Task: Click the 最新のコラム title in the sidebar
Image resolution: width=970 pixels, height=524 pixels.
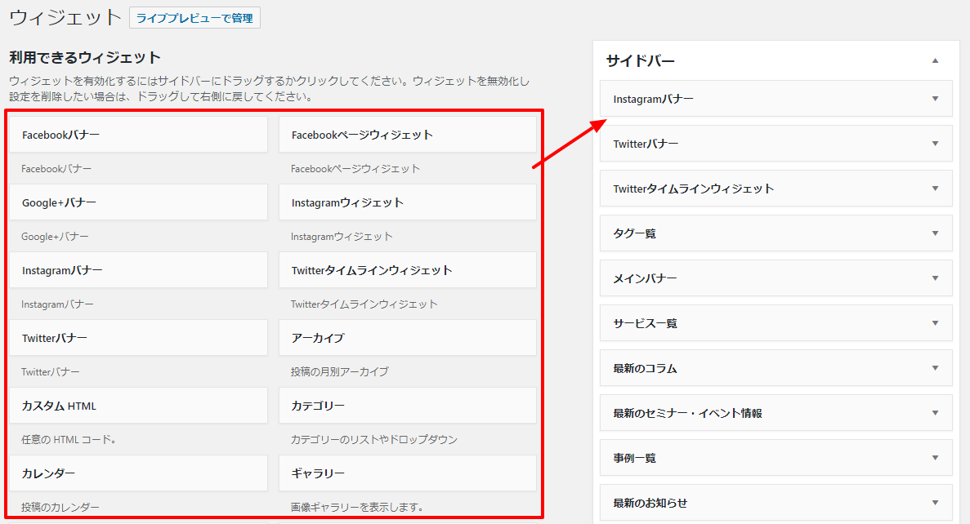Action: (x=646, y=368)
